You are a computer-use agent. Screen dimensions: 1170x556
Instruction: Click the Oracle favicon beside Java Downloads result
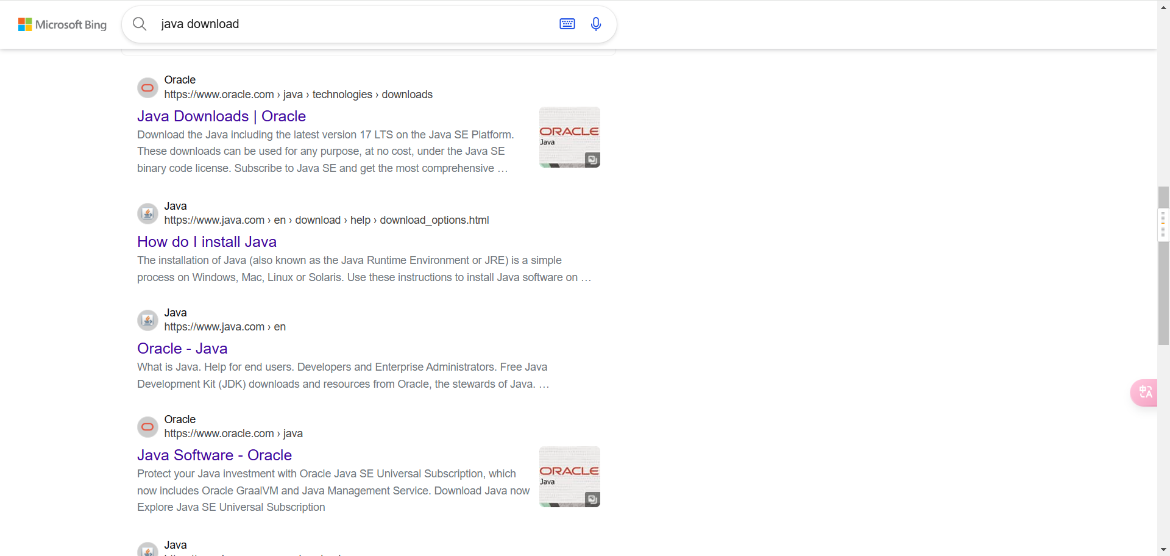[147, 88]
